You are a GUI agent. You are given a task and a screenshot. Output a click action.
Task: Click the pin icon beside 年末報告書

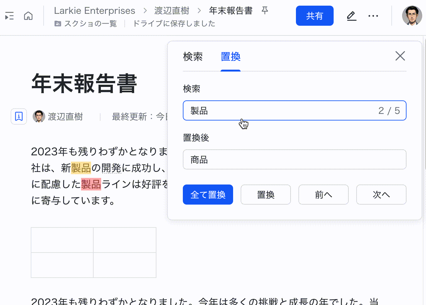[x=265, y=10]
